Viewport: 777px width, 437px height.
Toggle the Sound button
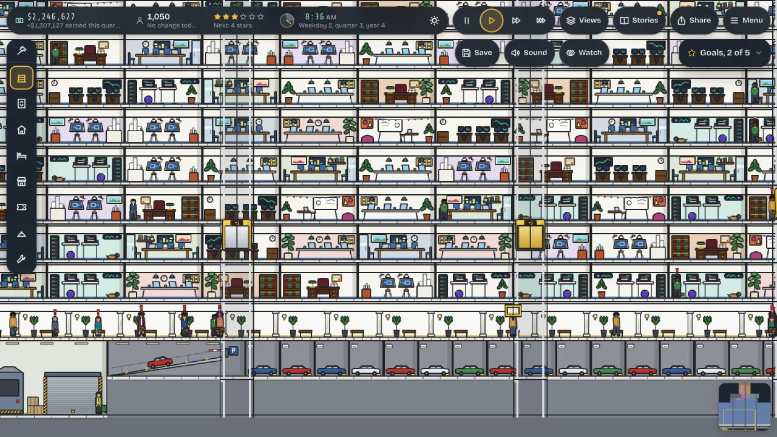(x=529, y=52)
